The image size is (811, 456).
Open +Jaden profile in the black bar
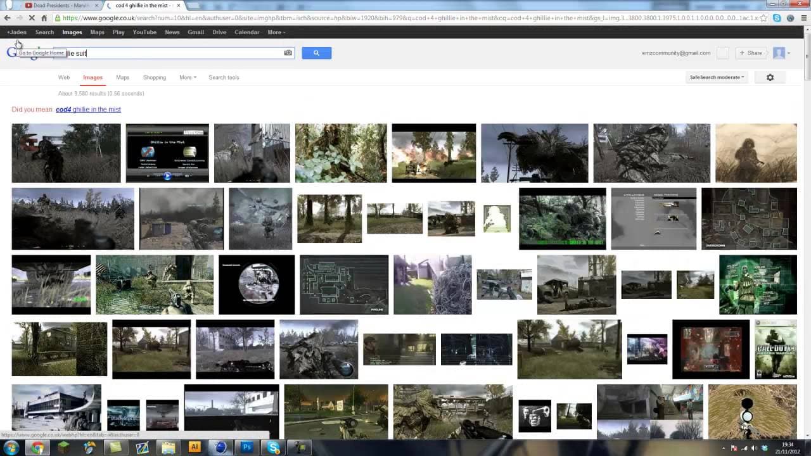point(17,32)
